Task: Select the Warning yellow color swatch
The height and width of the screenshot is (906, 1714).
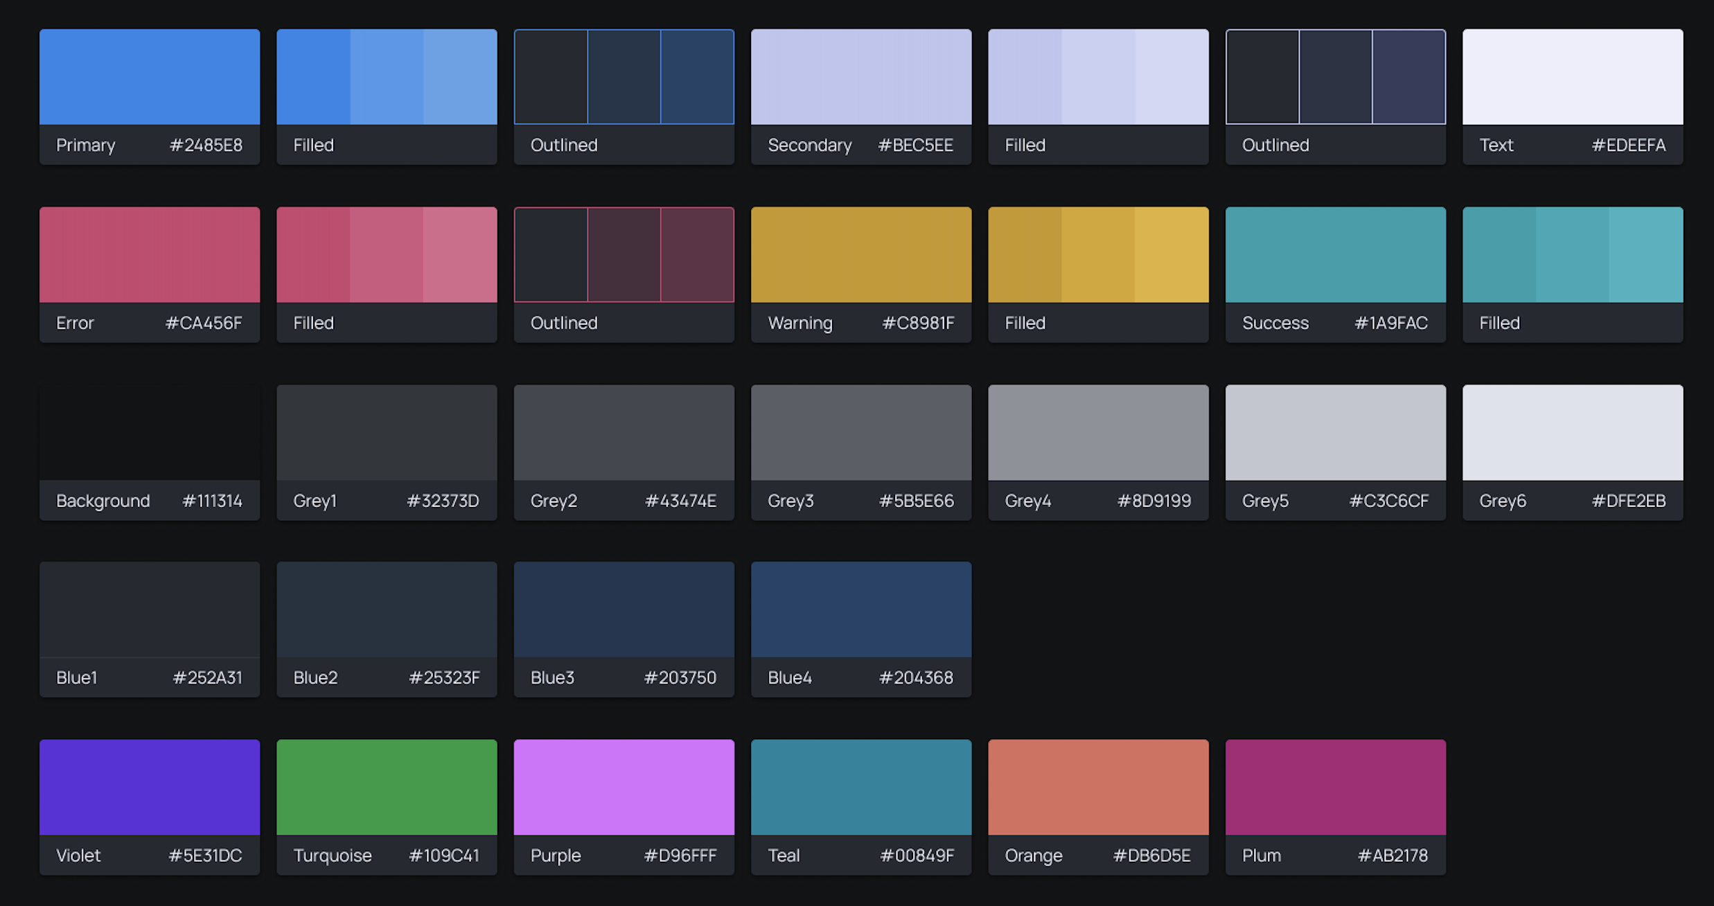Action: click(x=861, y=255)
